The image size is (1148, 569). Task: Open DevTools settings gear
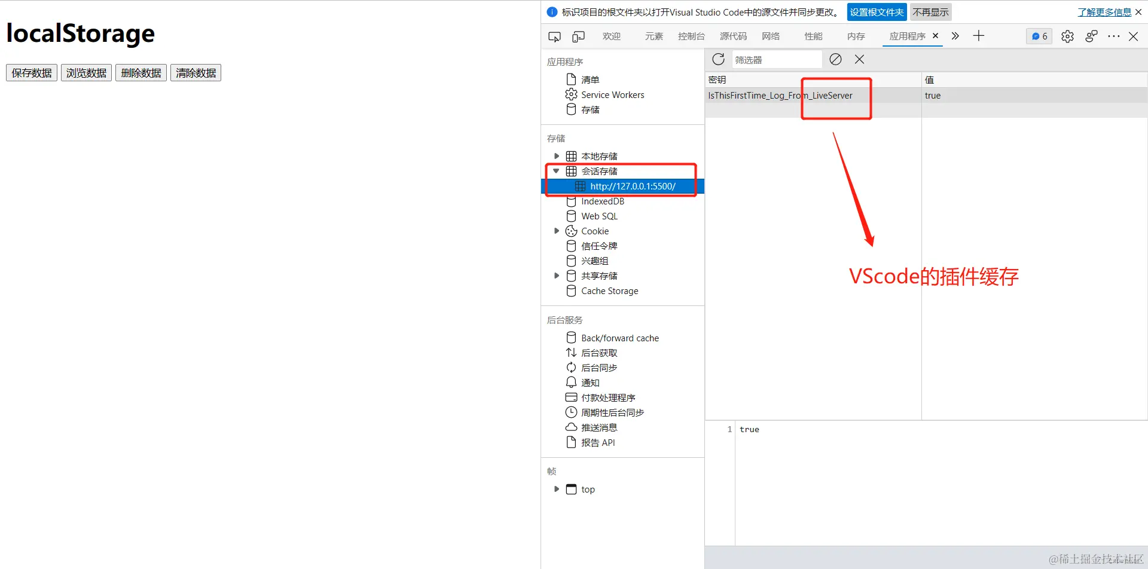(x=1067, y=36)
